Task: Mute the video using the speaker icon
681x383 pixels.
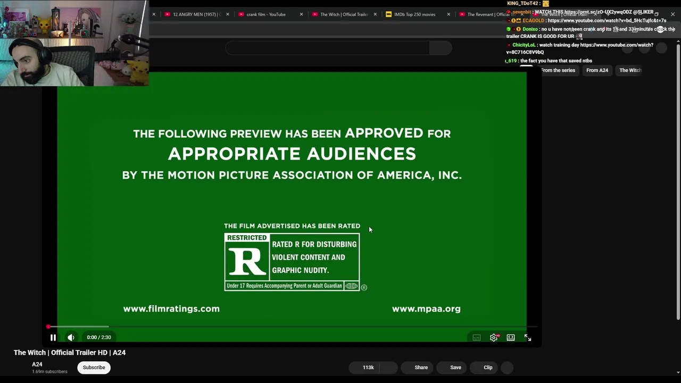Action: pyautogui.click(x=71, y=337)
